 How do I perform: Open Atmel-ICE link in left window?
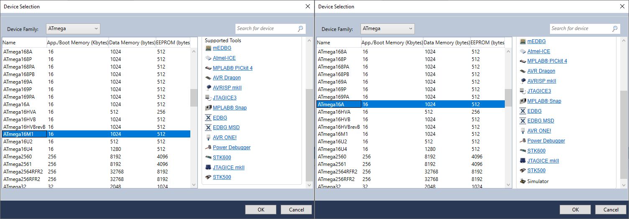coord(224,58)
